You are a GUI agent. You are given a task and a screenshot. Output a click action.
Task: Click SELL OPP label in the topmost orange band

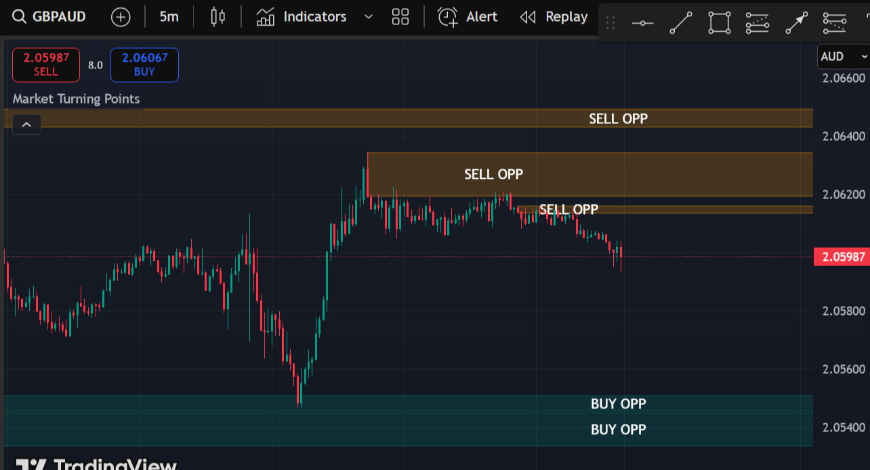618,119
